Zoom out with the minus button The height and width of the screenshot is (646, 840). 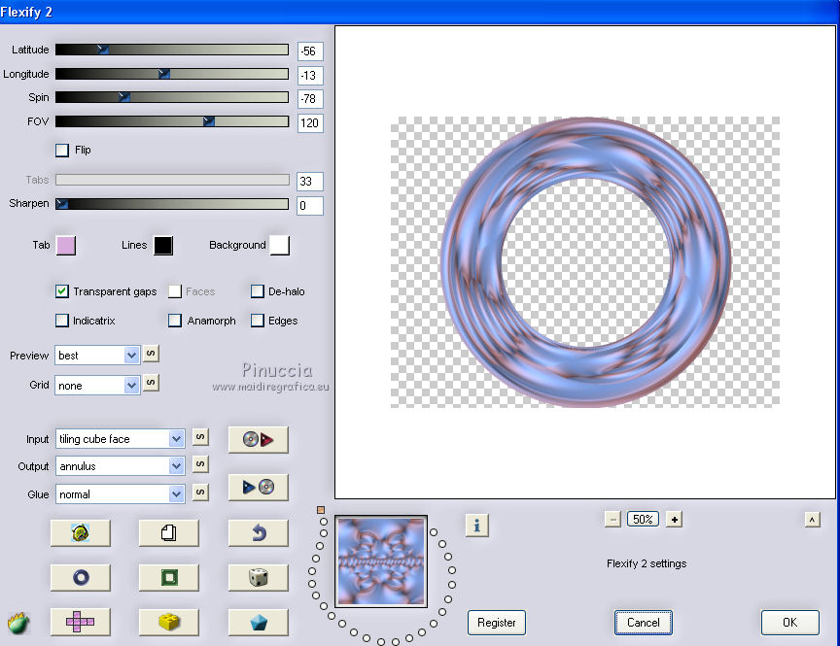pyautogui.click(x=612, y=519)
